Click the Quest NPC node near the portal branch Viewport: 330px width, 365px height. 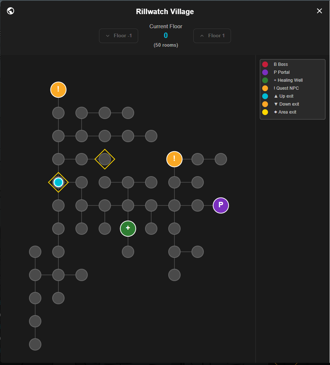point(174,159)
